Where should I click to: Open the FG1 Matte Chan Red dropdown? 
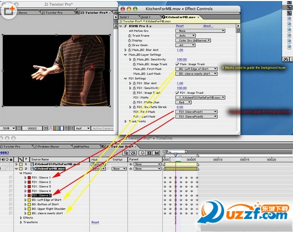(x=184, y=102)
